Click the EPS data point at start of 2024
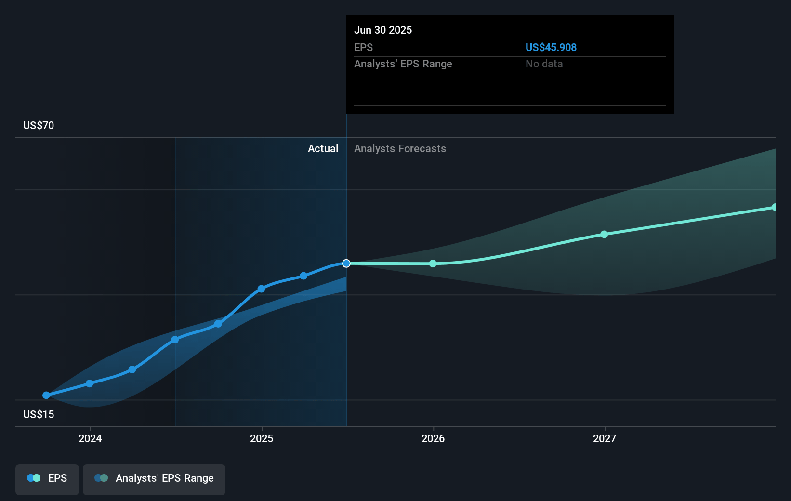 point(90,383)
